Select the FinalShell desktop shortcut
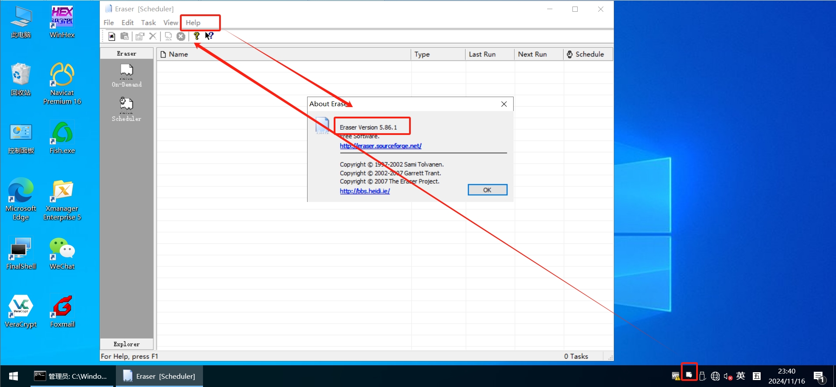The width and height of the screenshot is (836, 387). (x=21, y=254)
